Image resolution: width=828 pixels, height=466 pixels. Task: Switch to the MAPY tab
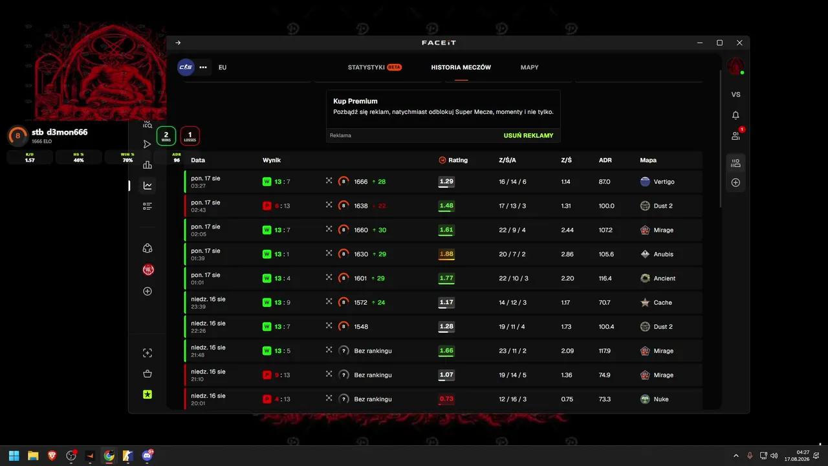(x=530, y=67)
